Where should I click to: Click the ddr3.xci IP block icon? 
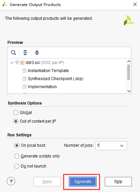click(x=22, y=63)
